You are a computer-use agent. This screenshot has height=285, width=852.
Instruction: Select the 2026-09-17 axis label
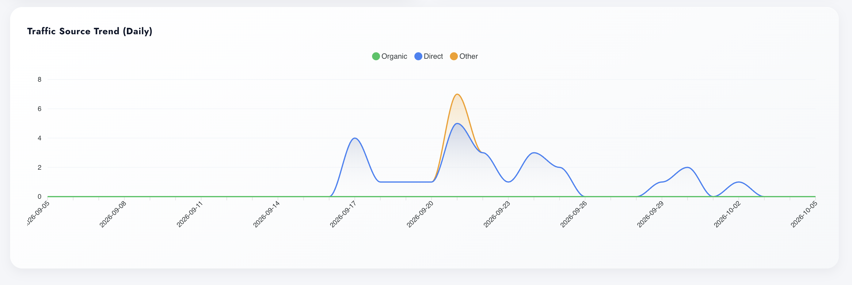point(343,214)
